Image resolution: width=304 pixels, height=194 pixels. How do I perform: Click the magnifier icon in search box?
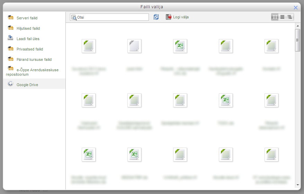[x=74, y=17]
